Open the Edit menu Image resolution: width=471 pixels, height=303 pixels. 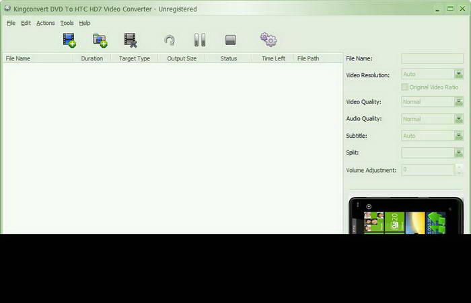click(26, 23)
